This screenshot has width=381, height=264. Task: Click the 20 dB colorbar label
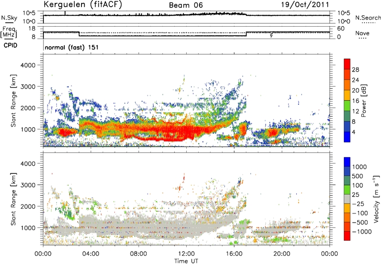coord(355,91)
